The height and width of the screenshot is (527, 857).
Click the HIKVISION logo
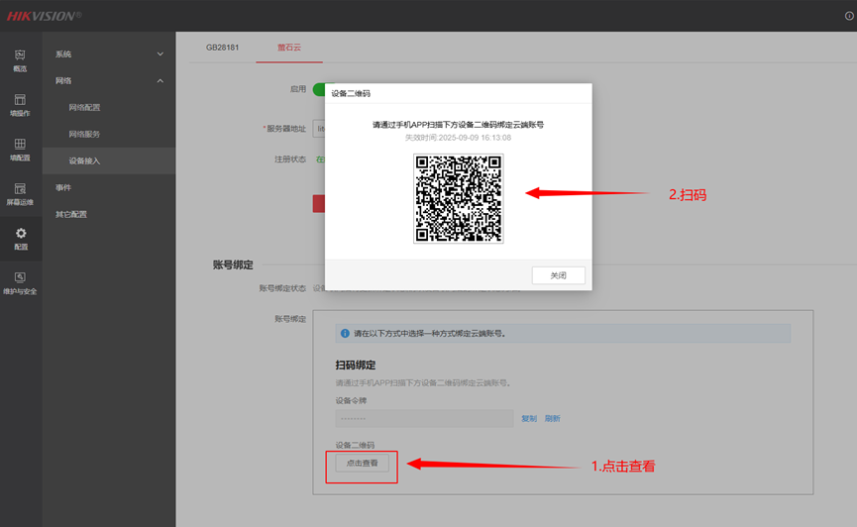44,16
